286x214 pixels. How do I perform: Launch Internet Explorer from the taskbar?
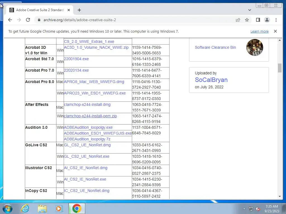(x=25, y=208)
